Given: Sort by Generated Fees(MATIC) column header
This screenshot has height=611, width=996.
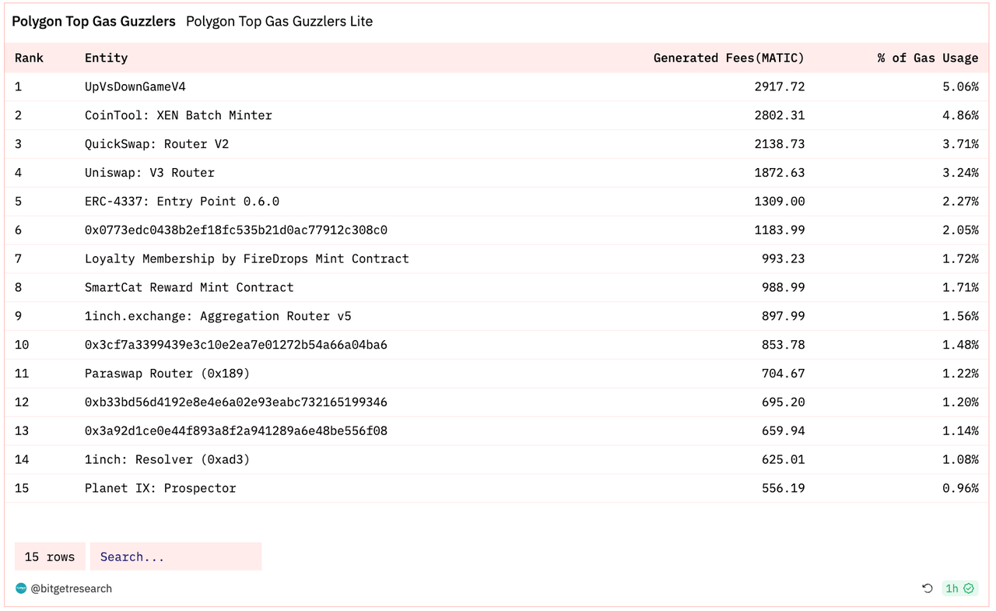Looking at the screenshot, I should pyautogui.click(x=729, y=58).
